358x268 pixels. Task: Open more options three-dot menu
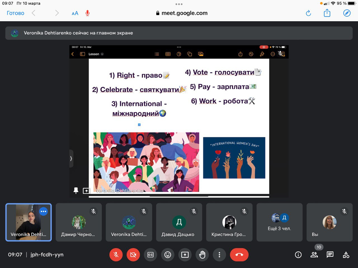click(219, 255)
